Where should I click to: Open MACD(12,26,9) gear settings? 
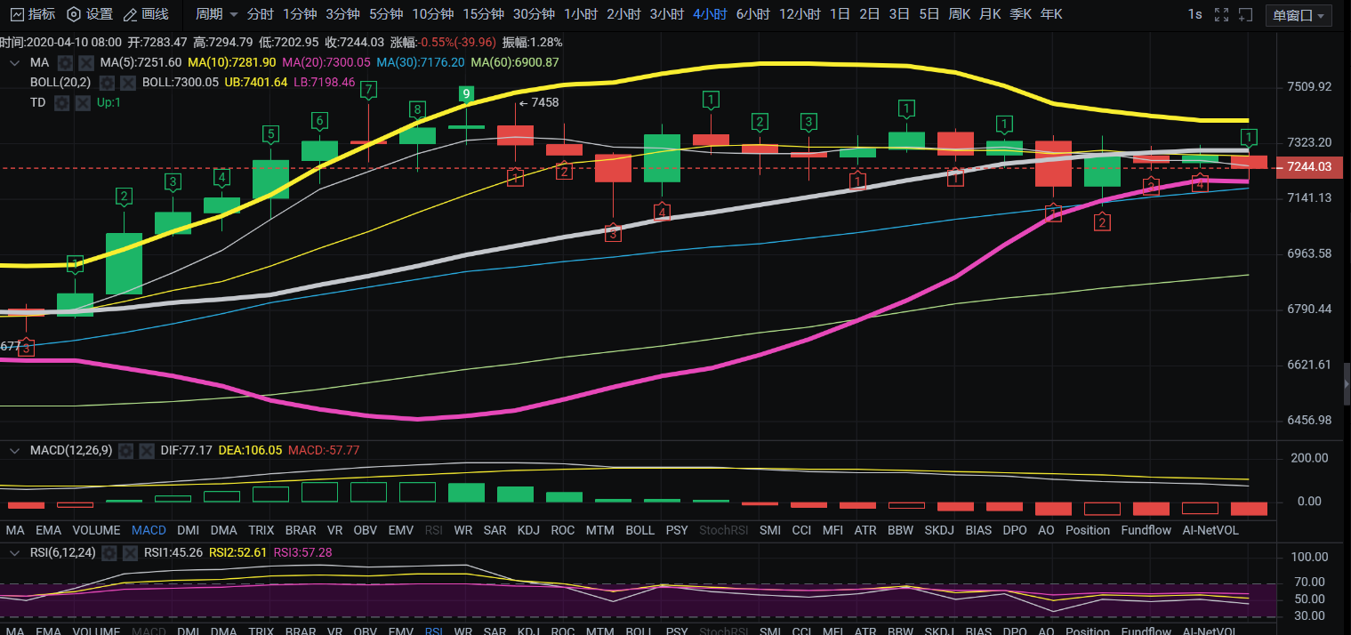[x=126, y=451]
